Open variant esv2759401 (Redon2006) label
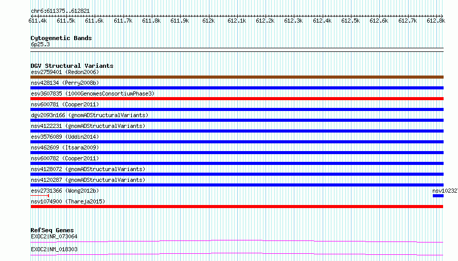This screenshot has width=458, height=261. tap(65, 72)
